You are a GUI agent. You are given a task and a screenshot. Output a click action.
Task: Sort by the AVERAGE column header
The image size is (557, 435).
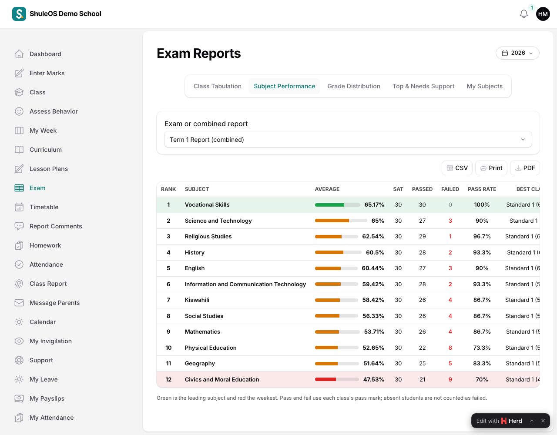(x=327, y=189)
